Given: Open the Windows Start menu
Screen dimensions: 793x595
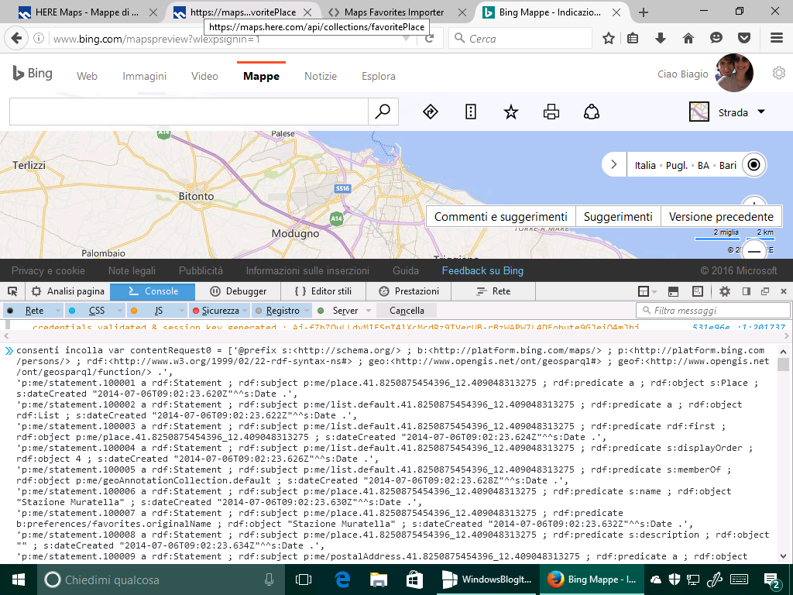Looking at the screenshot, I should tap(19, 580).
